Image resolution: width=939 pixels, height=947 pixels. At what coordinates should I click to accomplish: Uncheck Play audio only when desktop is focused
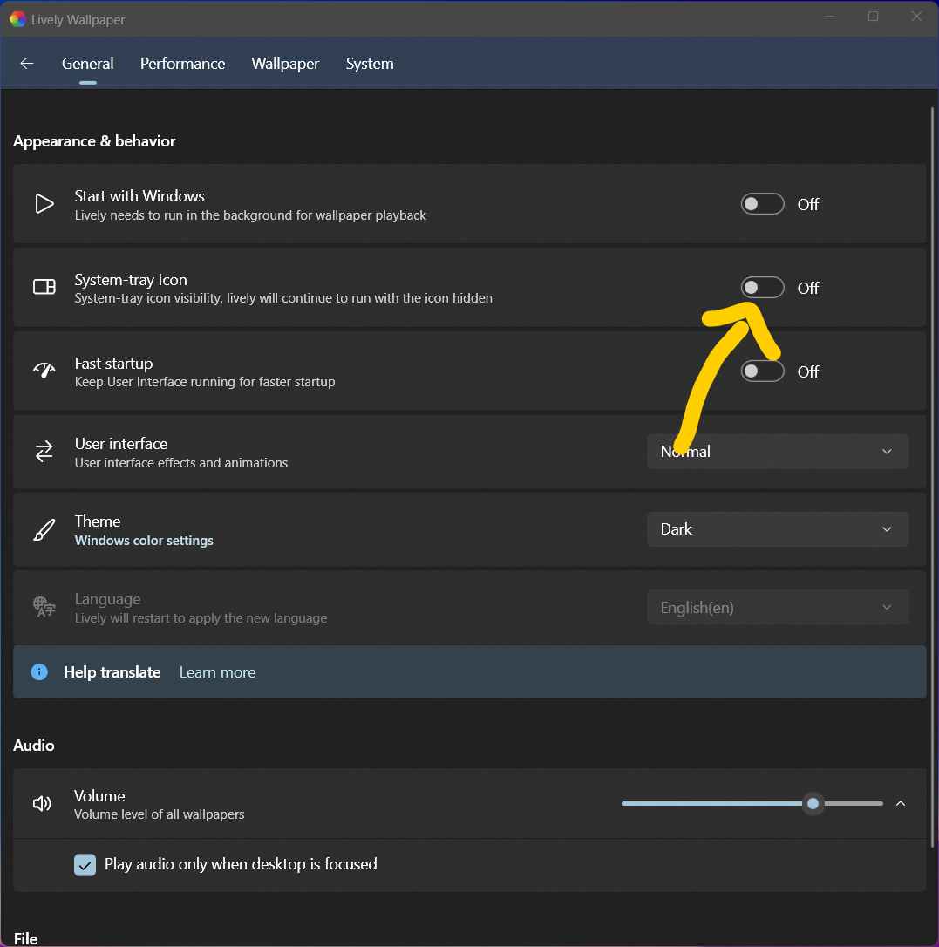coord(85,865)
